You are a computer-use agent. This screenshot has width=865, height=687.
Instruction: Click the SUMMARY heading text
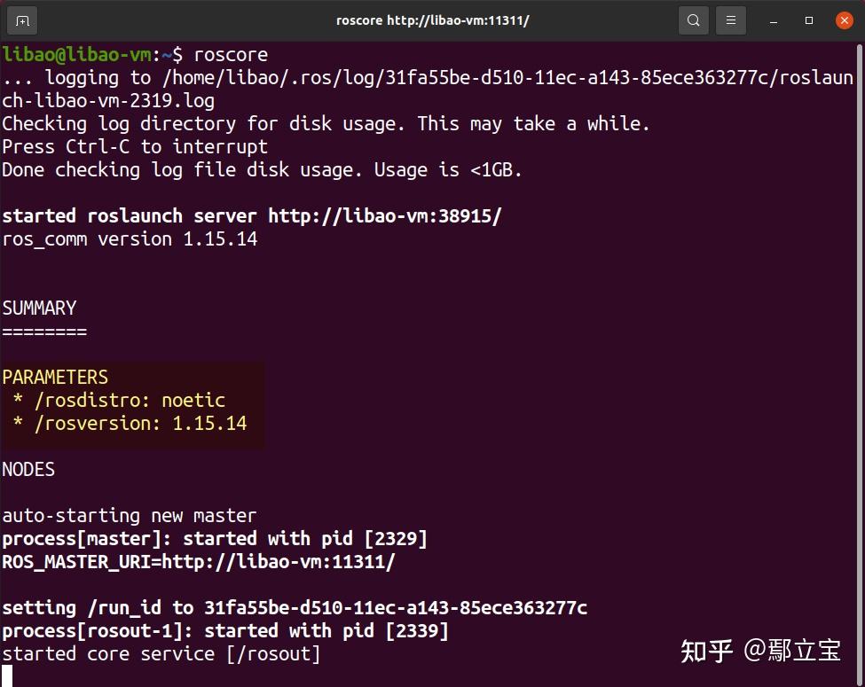pyautogui.click(x=39, y=308)
